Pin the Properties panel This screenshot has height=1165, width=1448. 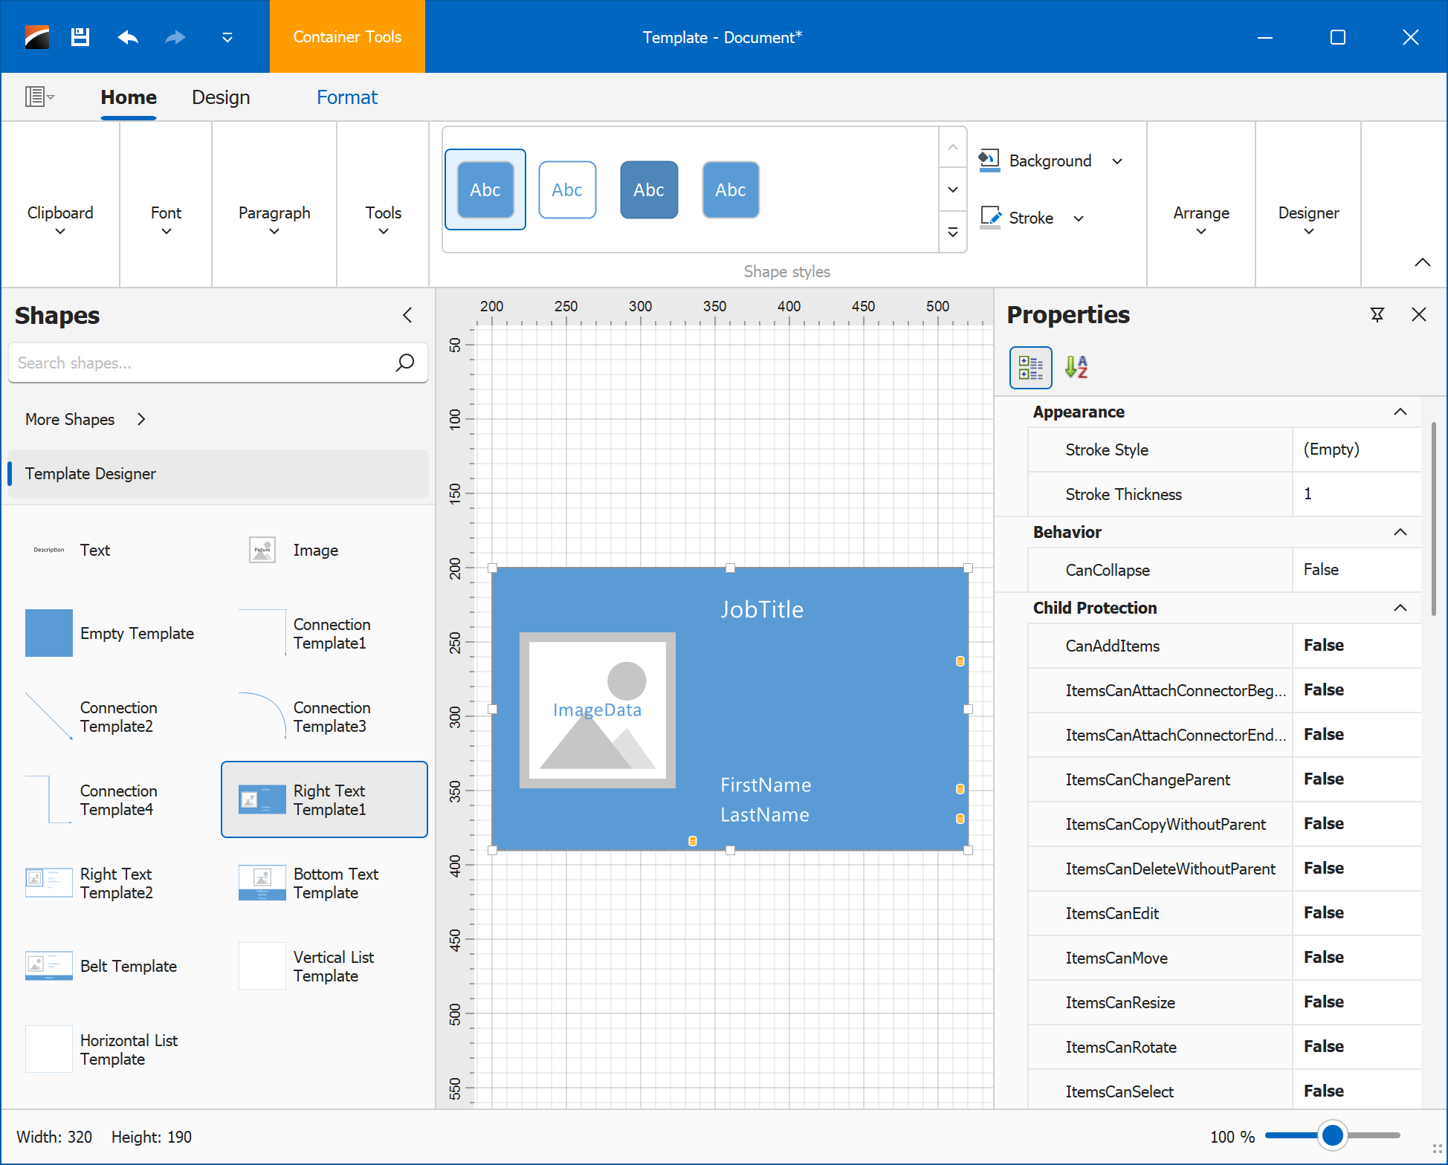tap(1377, 315)
